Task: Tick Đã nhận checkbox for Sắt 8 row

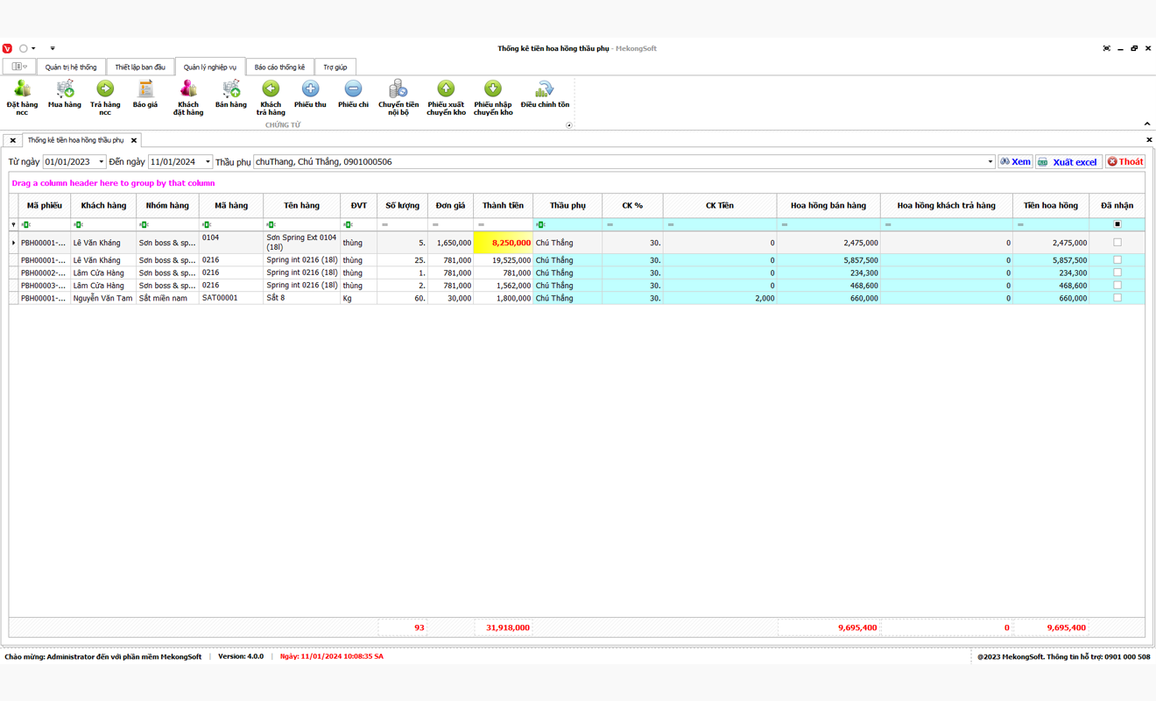Action: coord(1117,298)
